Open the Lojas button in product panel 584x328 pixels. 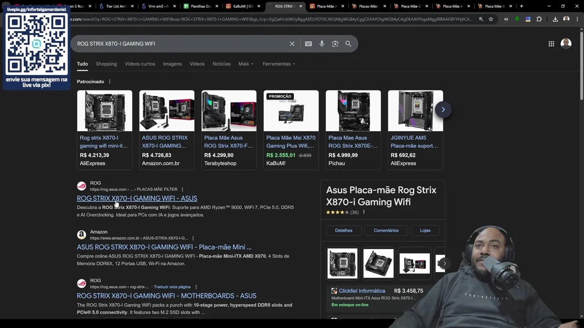[425, 231]
